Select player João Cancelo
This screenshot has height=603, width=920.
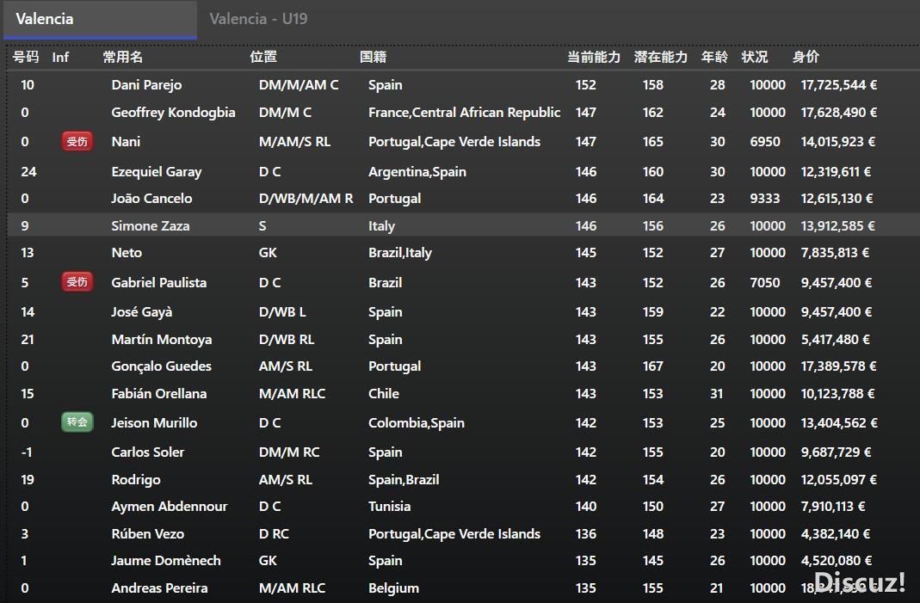[151, 198]
